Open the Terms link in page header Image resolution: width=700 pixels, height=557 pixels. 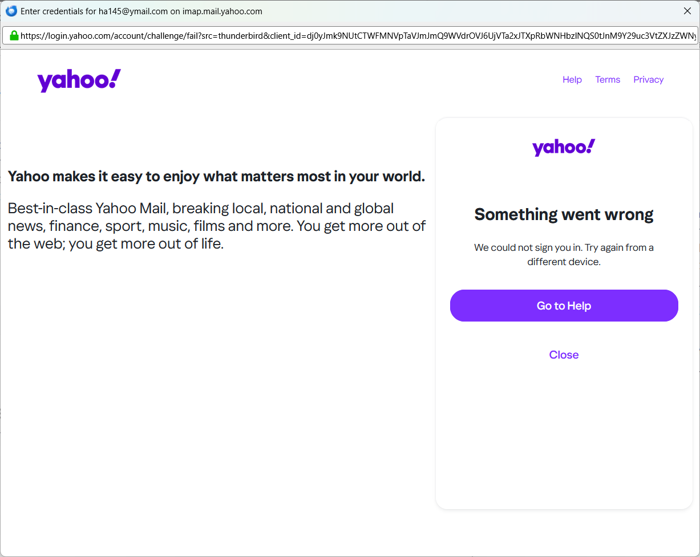coord(608,80)
